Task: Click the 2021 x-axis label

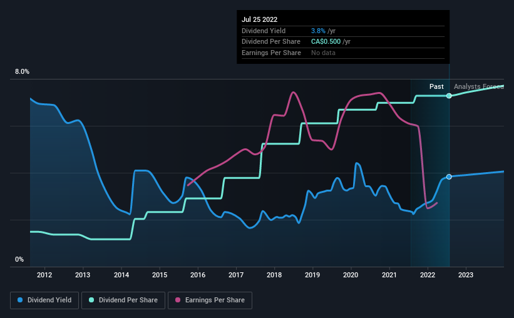Action: 389,275
